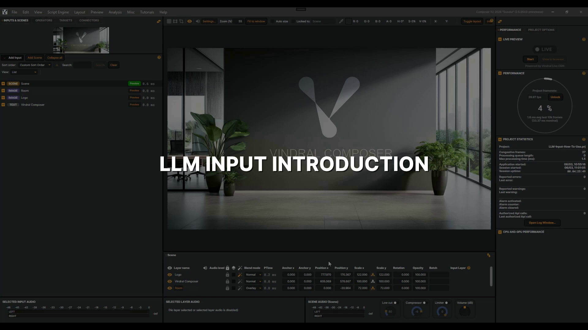The height and width of the screenshot is (330, 588).
Task: Click the sort direction arrow icon
Action: (57, 65)
